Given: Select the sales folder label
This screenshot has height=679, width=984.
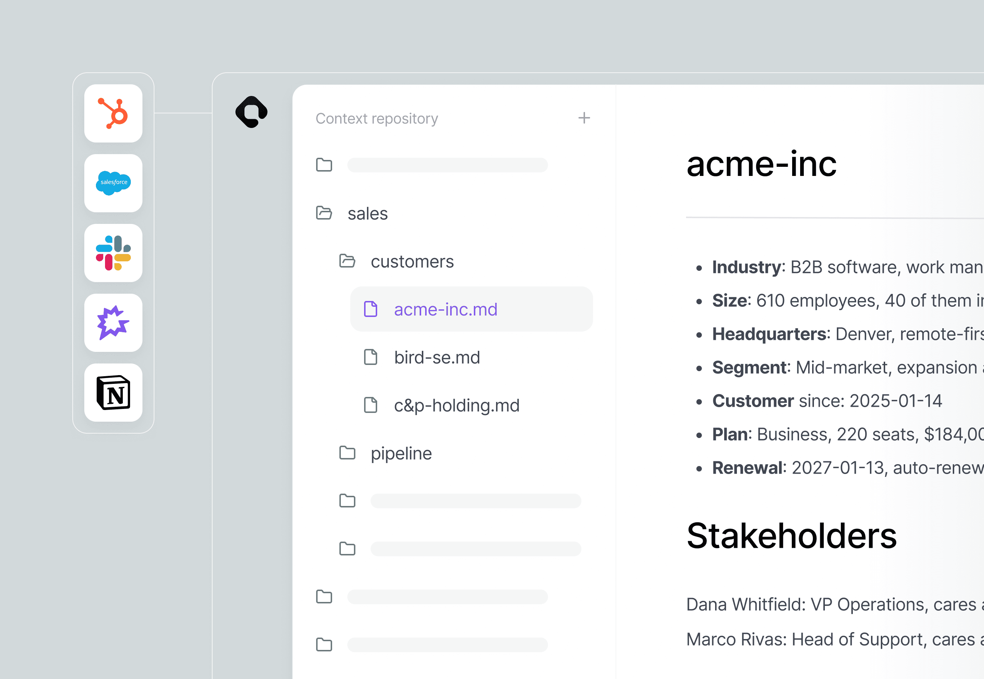Looking at the screenshot, I should (x=367, y=214).
